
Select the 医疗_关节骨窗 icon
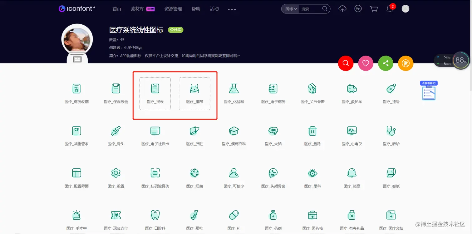(x=312, y=89)
